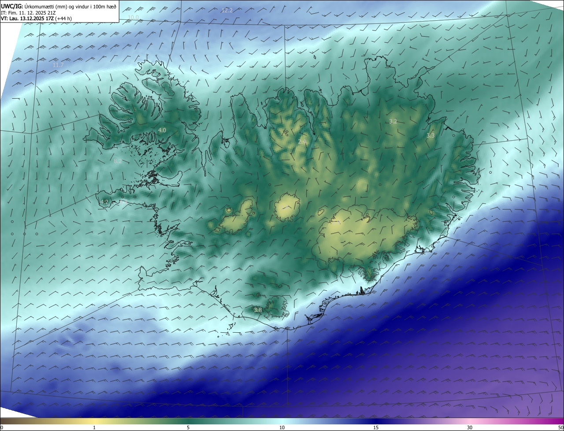
Task: Click the 4.0 value label over the Westfjords
Action: click(x=162, y=130)
